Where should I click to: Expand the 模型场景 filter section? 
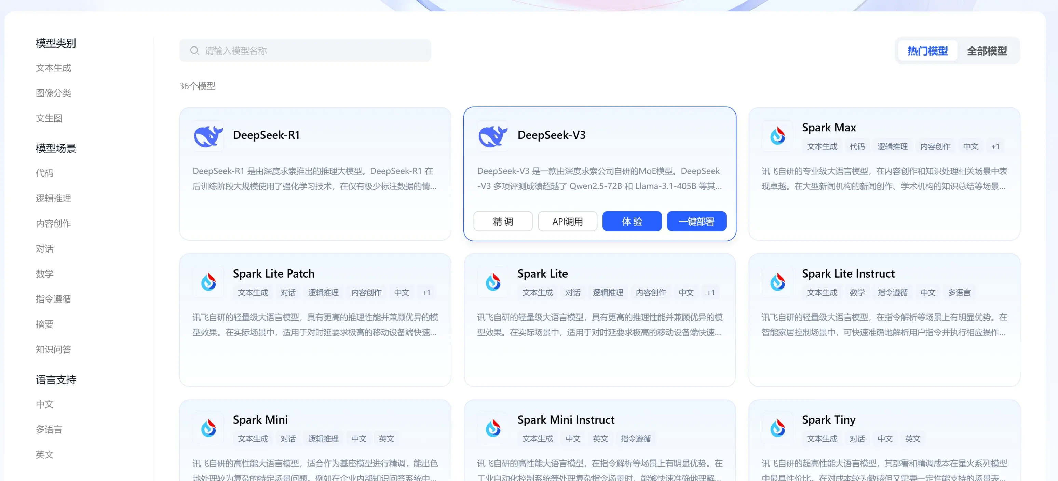click(55, 148)
